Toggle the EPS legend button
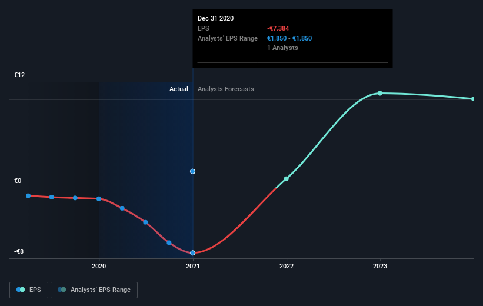Viewport: 483px width, 306px height. 29,290
